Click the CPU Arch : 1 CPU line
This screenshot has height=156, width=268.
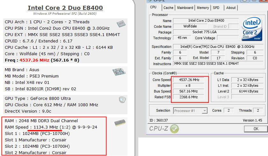(47, 22)
